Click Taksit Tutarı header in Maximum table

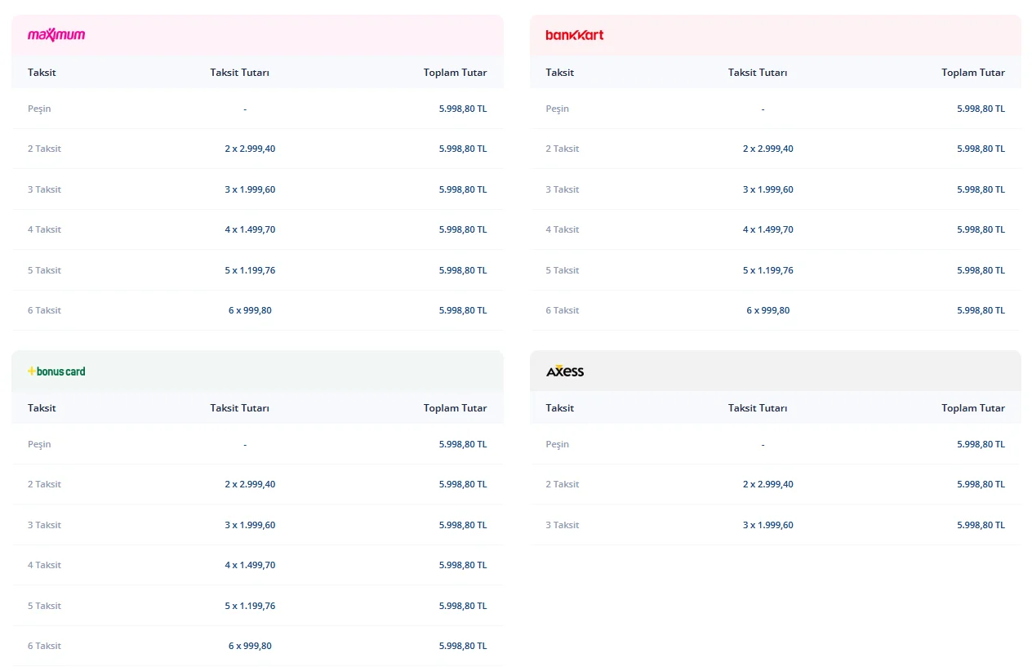[x=239, y=73]
